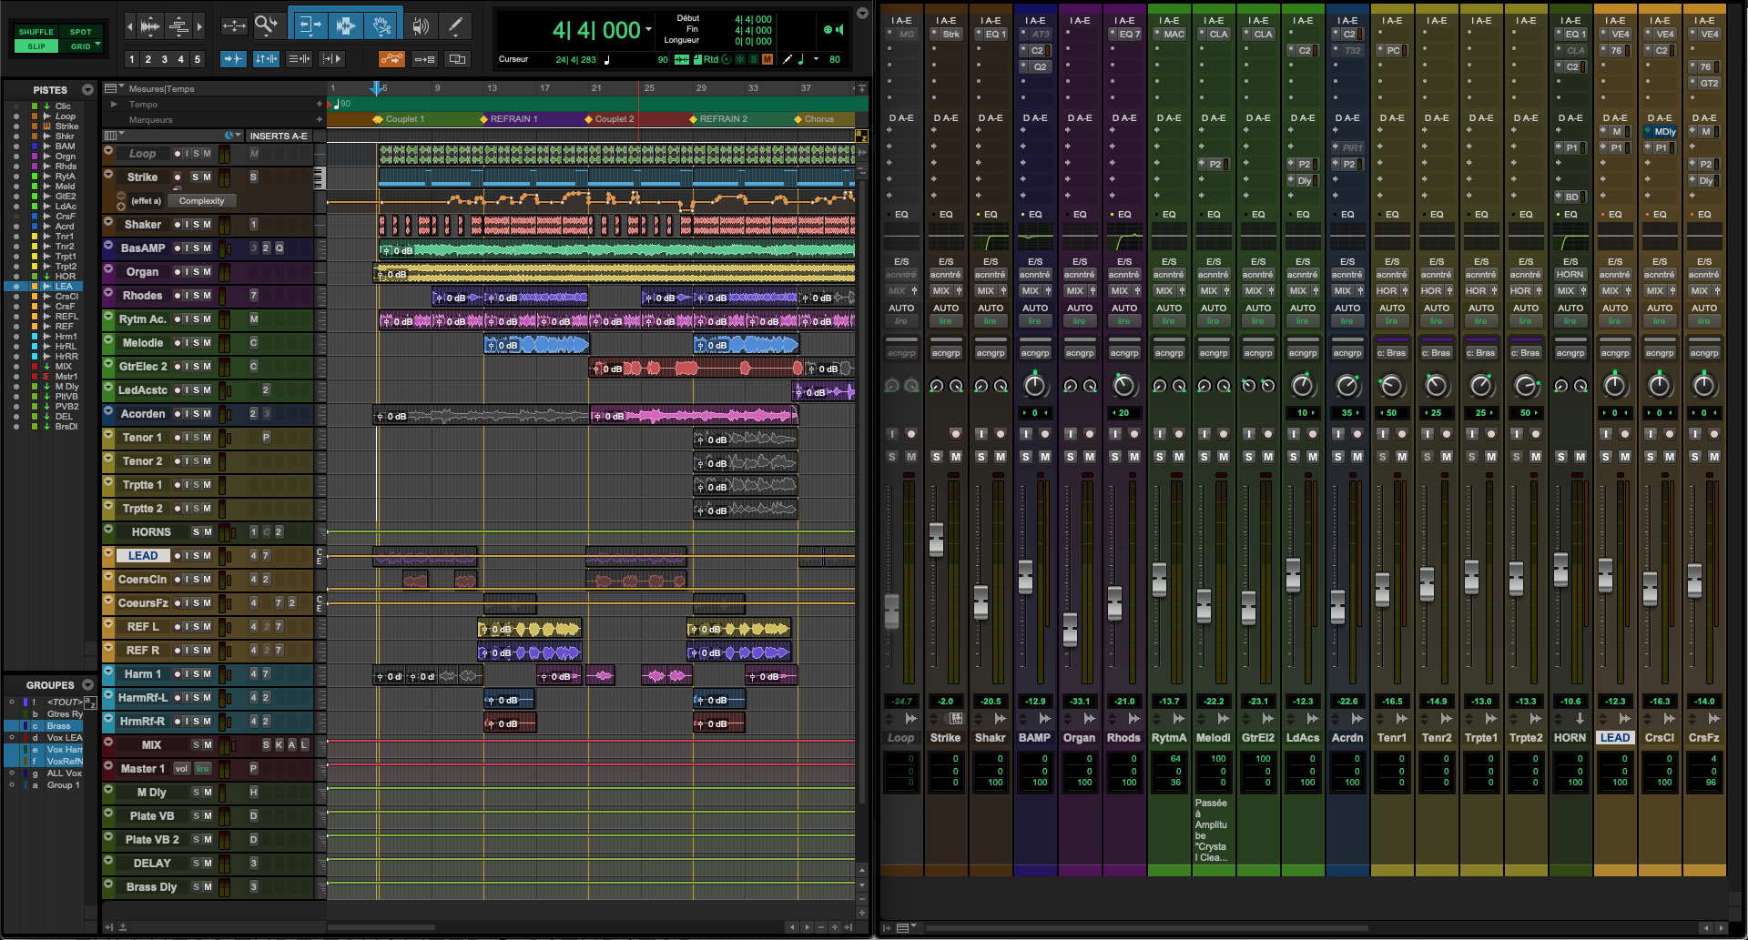Open the main counter format dropdown
The width and height of the screenshot is (1748, 940).
(x=648, y=30)
